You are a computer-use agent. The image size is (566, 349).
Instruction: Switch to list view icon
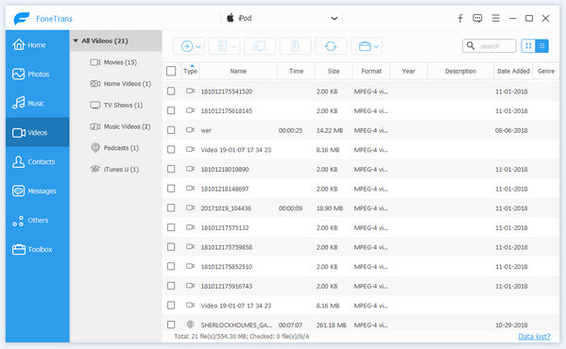[541, 45]
